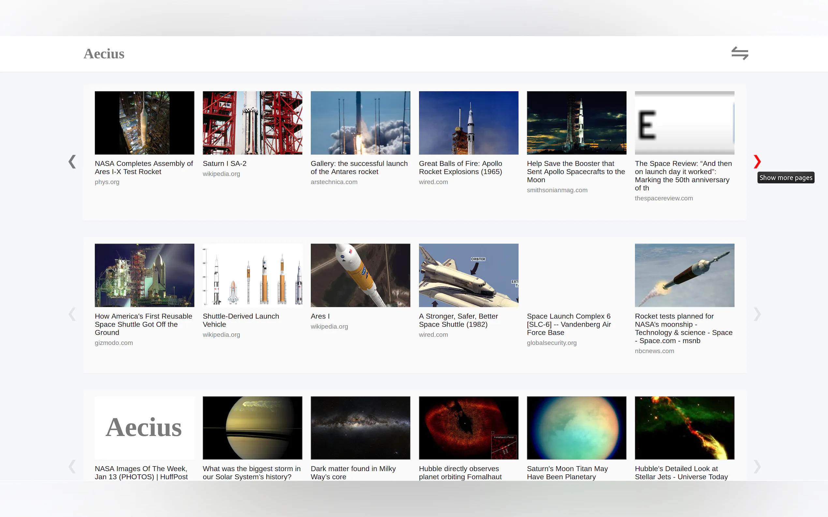Open the Ares I rocket thumbnail
Screen dimensions: 828x517
pyautogui.click(x=361, y=275)
